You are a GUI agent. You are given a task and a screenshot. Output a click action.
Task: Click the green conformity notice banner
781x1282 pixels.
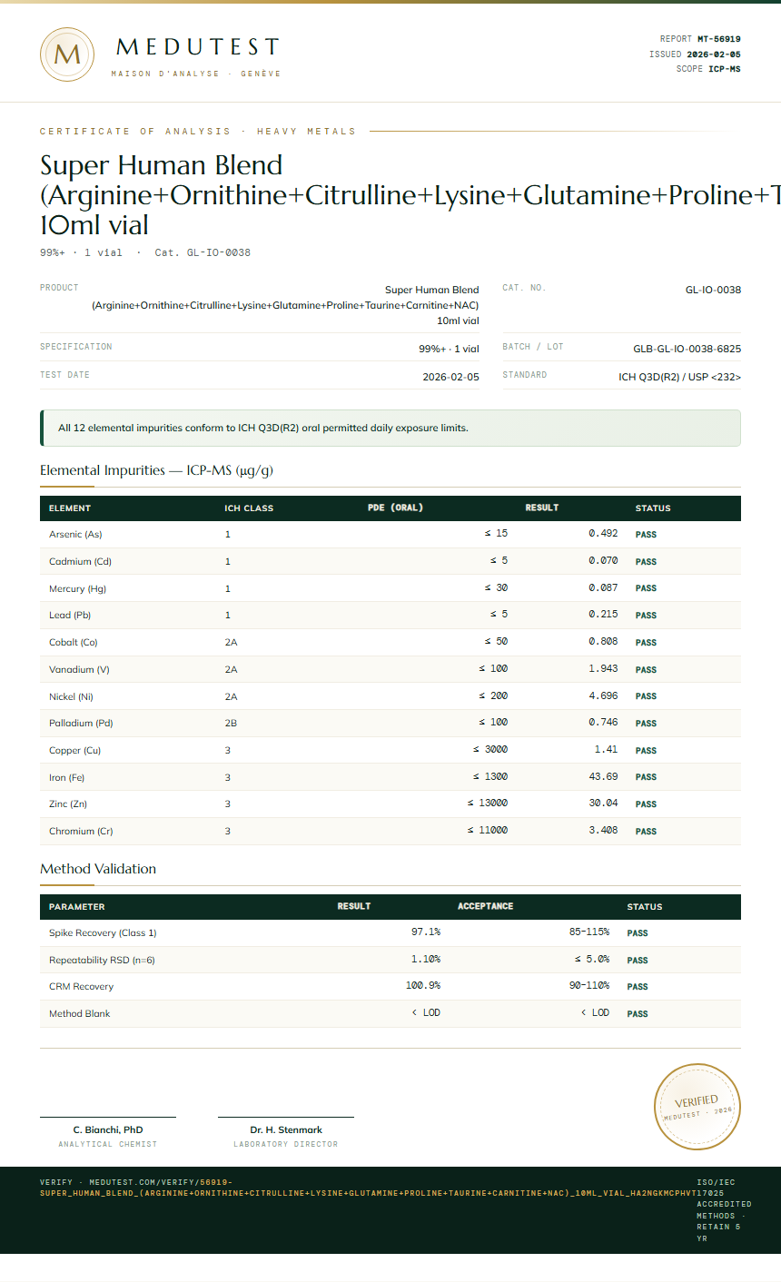pyautogui.click(x=390, y=428)
